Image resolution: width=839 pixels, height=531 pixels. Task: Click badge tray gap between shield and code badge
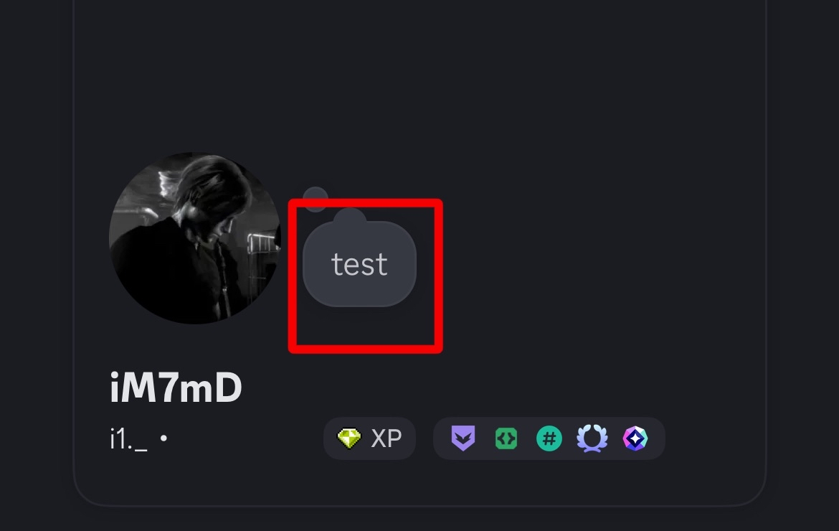point(485,438)
